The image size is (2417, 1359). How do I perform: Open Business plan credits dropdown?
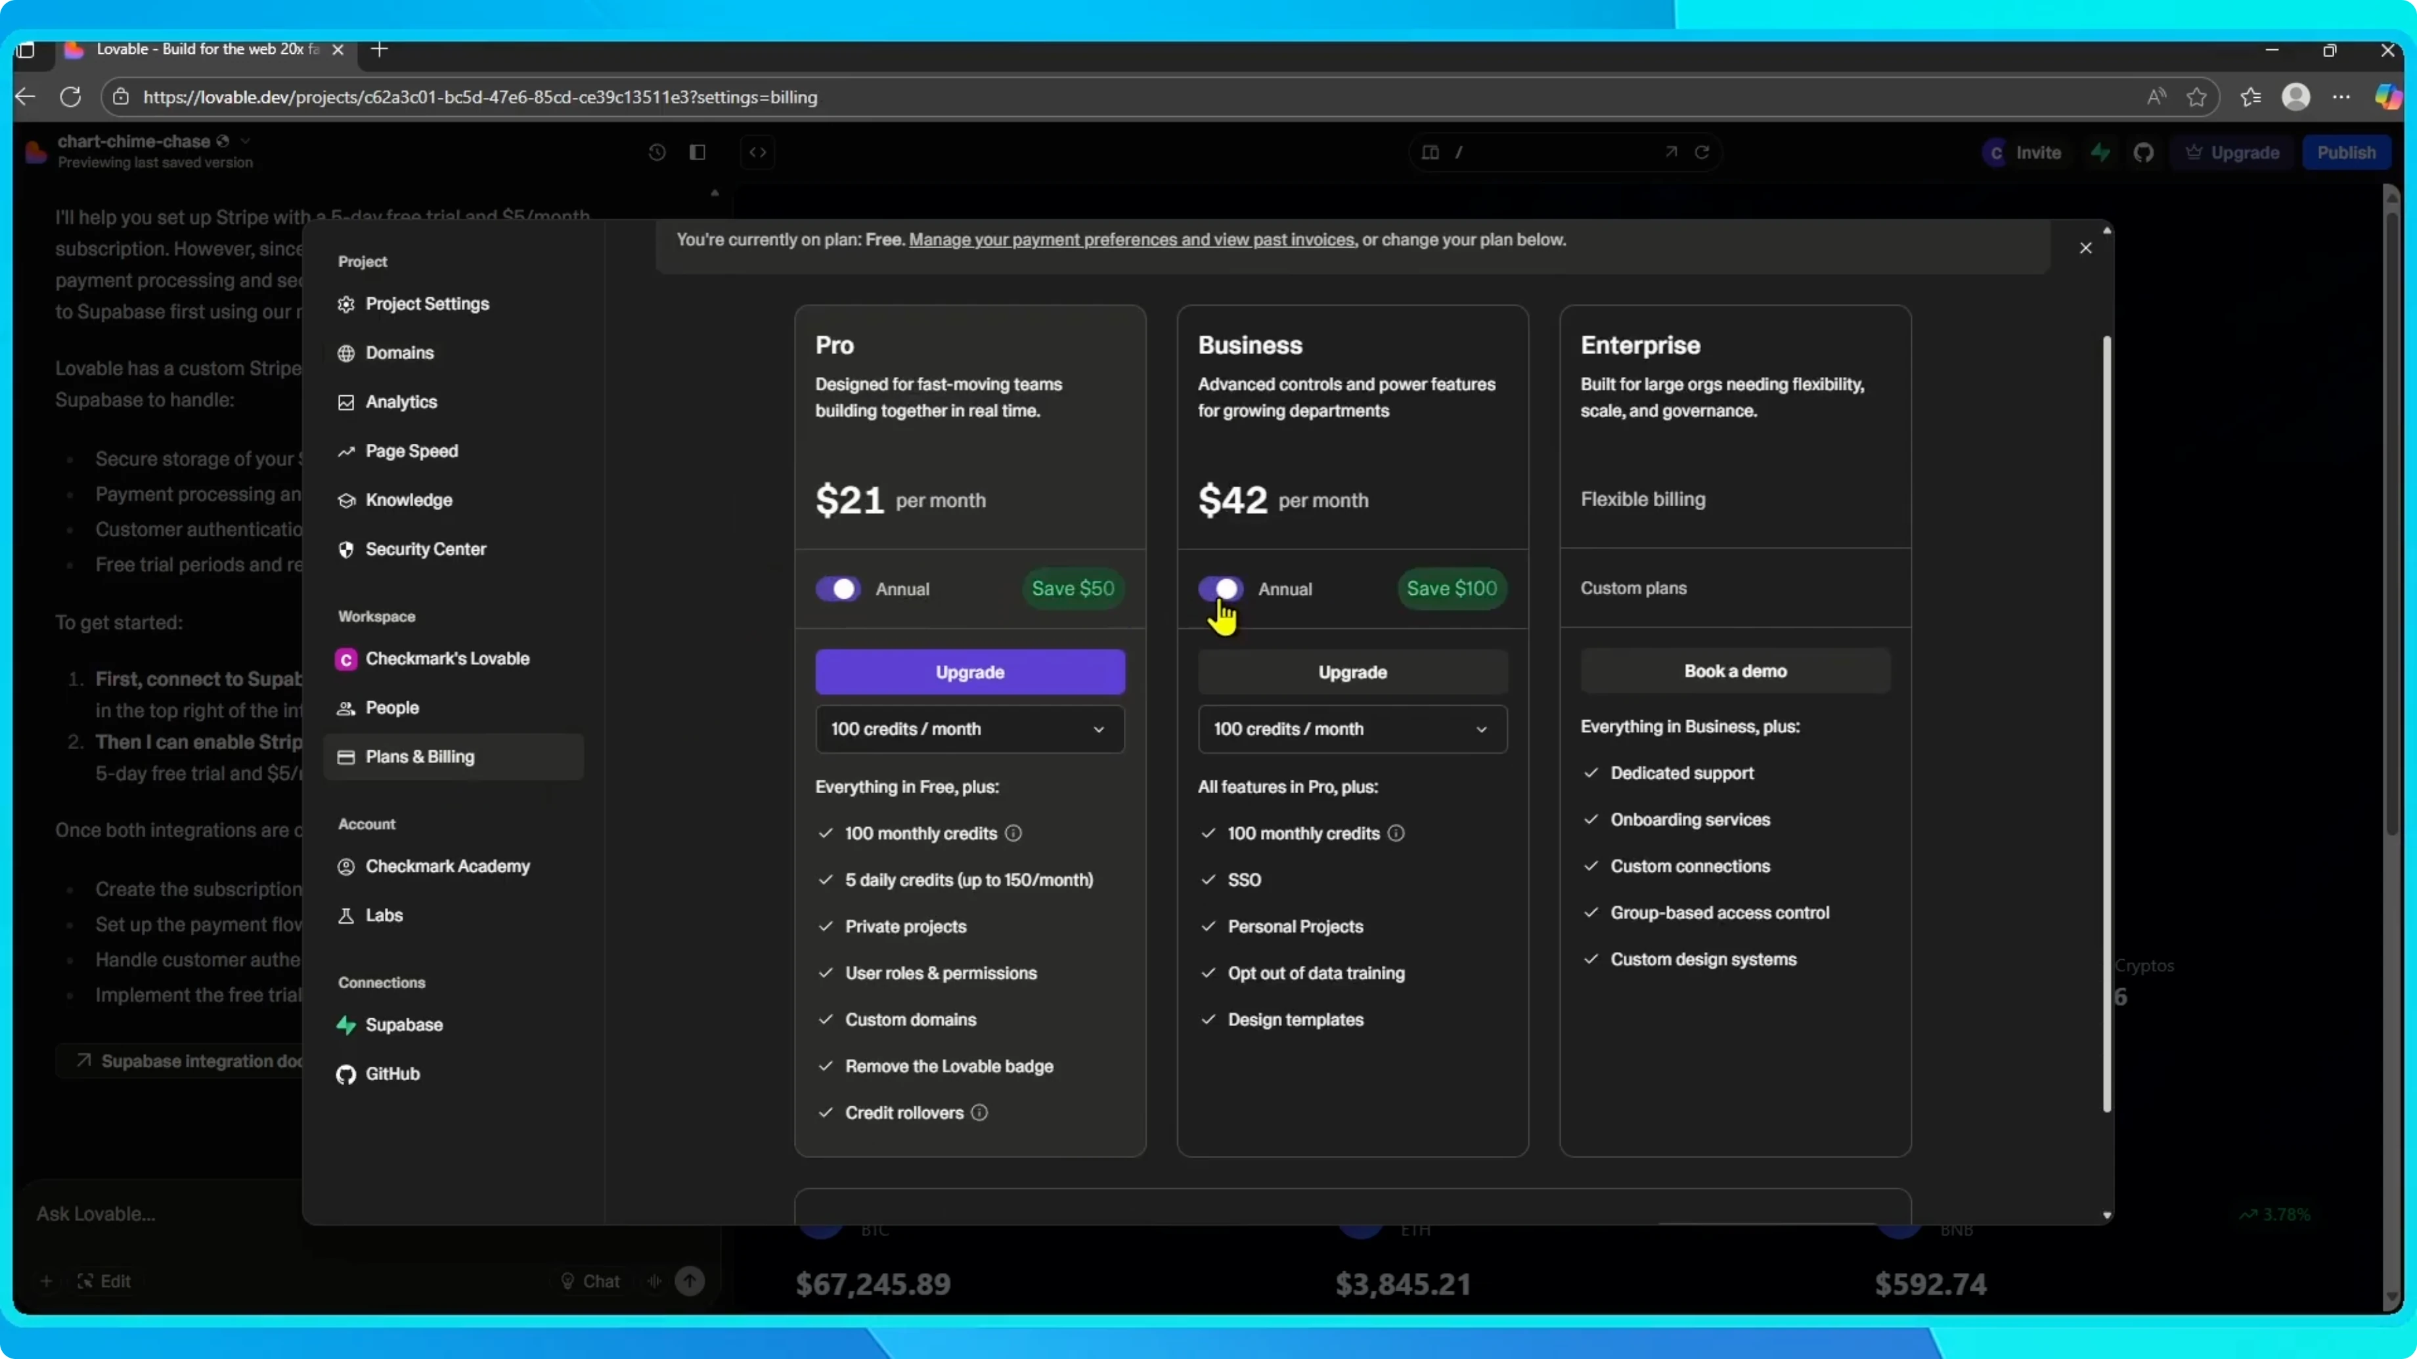[1352, 729]
